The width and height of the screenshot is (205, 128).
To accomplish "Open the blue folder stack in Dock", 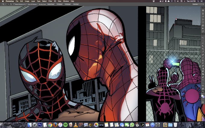I will (x=170, y=125).
